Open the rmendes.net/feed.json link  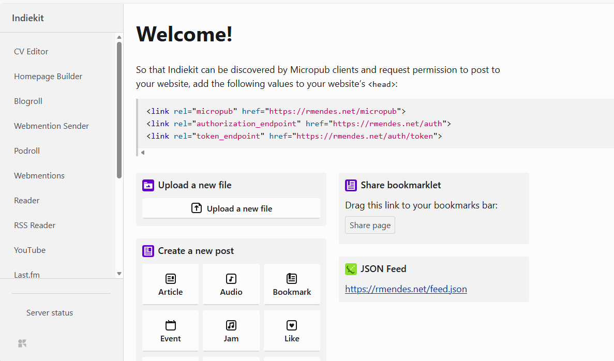point(406,290)
